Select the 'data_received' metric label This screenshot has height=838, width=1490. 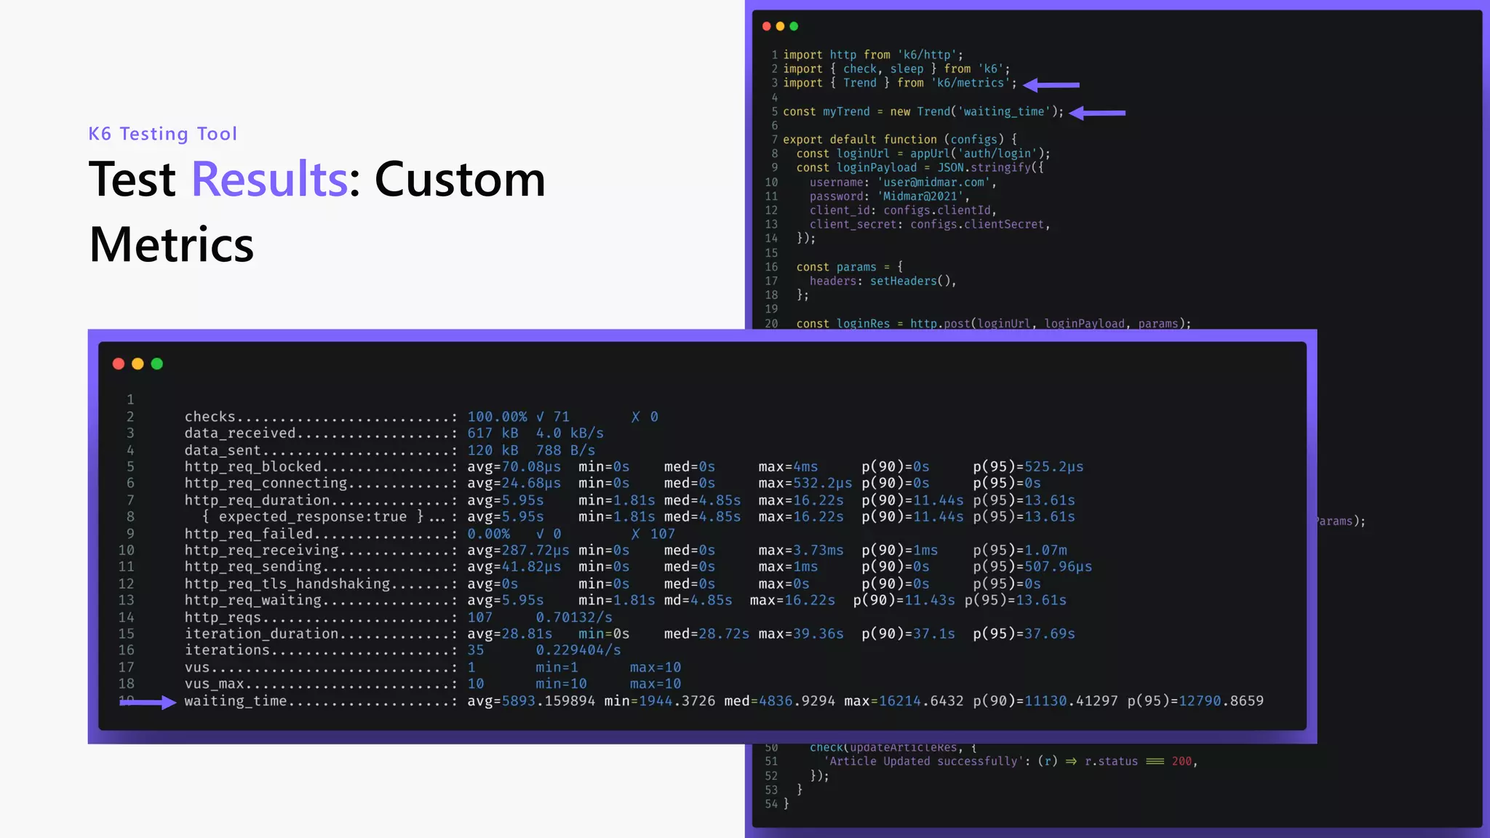pyautogui.click(x=240, y=433)
